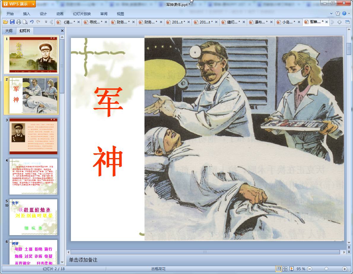Close the slide thumbnail panel
The image size is (353, 274).
coord(62,31)
